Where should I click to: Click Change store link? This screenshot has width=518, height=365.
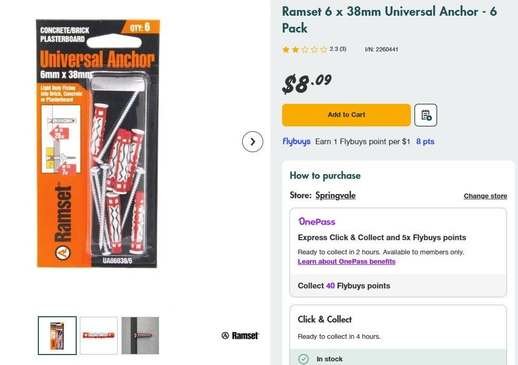point(485,196)
